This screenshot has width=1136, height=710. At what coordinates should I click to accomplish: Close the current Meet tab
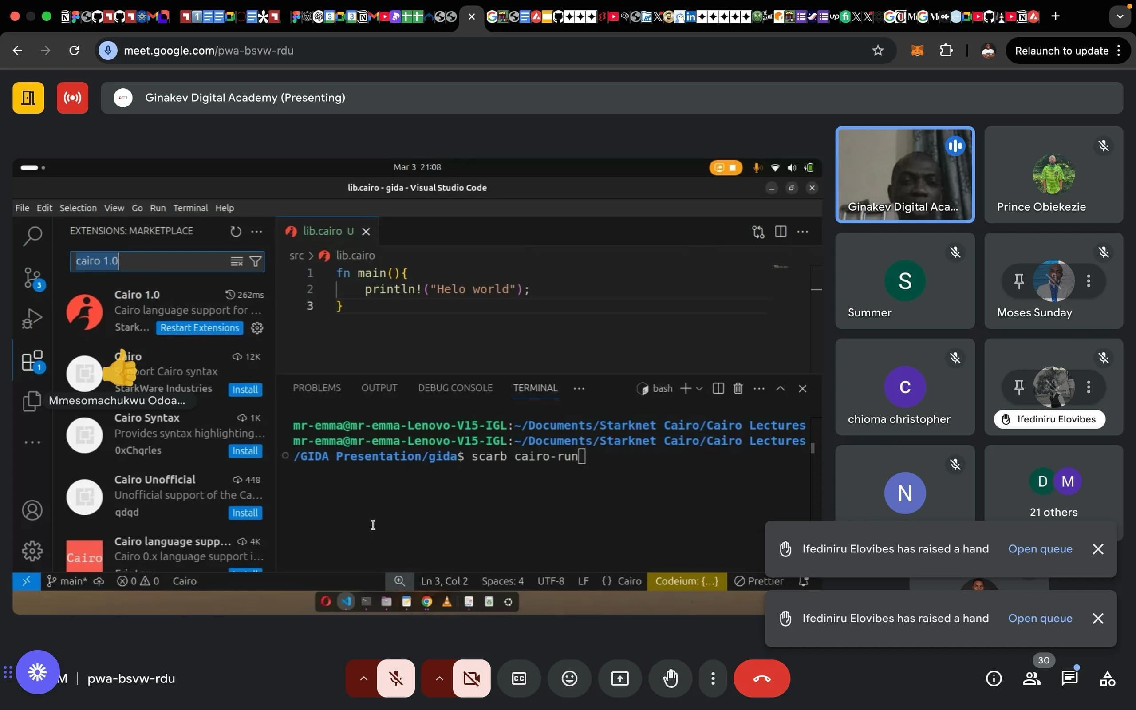pos(471,16)
